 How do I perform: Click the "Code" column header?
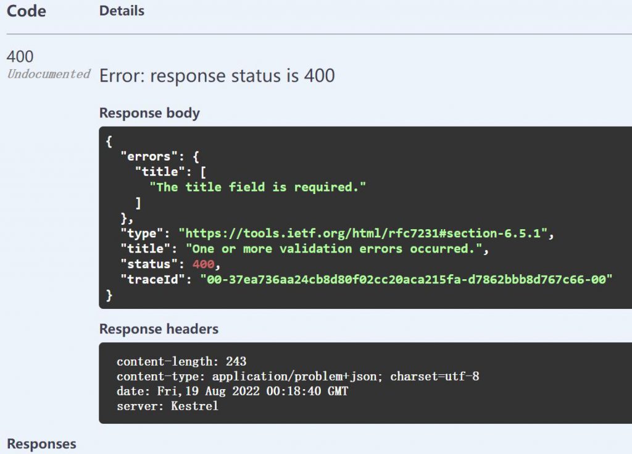(27, 11)
